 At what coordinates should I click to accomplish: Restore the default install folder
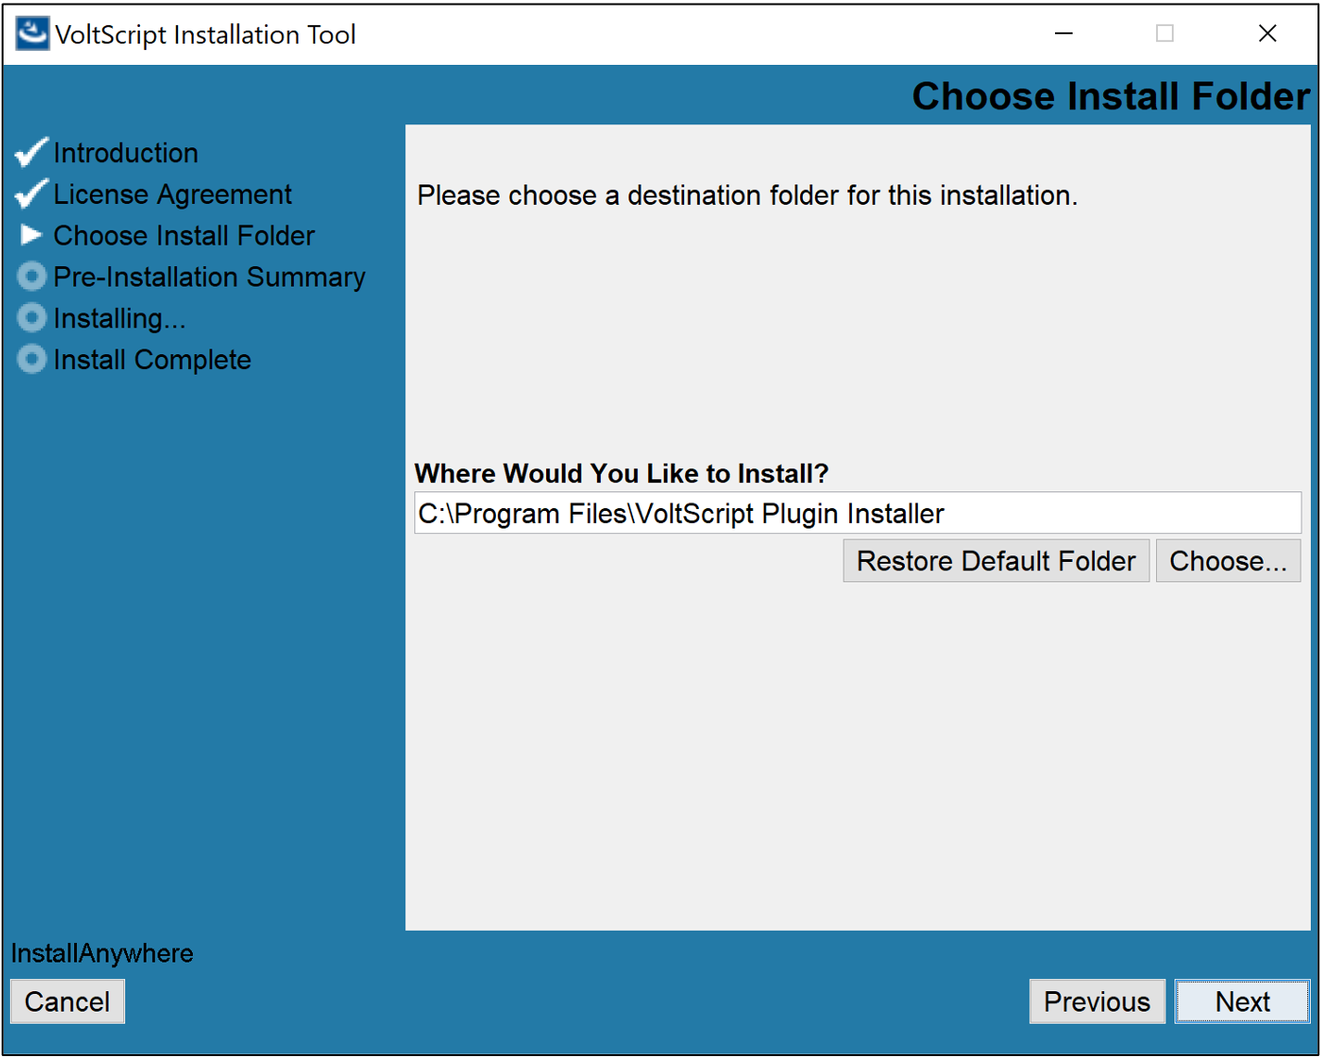[996, 561]
